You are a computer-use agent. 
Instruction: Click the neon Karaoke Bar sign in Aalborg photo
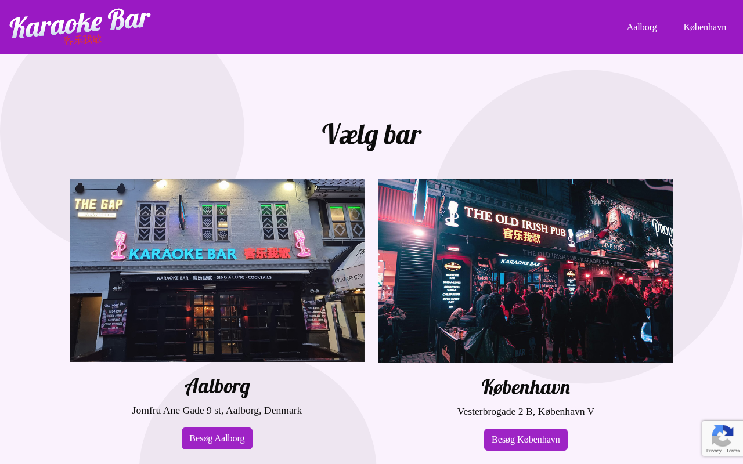(x=182, y=254)
